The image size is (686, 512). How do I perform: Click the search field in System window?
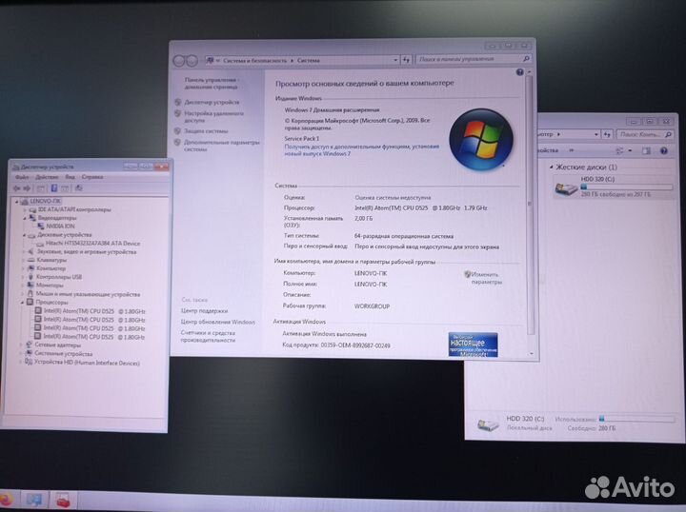pos(474,59)
